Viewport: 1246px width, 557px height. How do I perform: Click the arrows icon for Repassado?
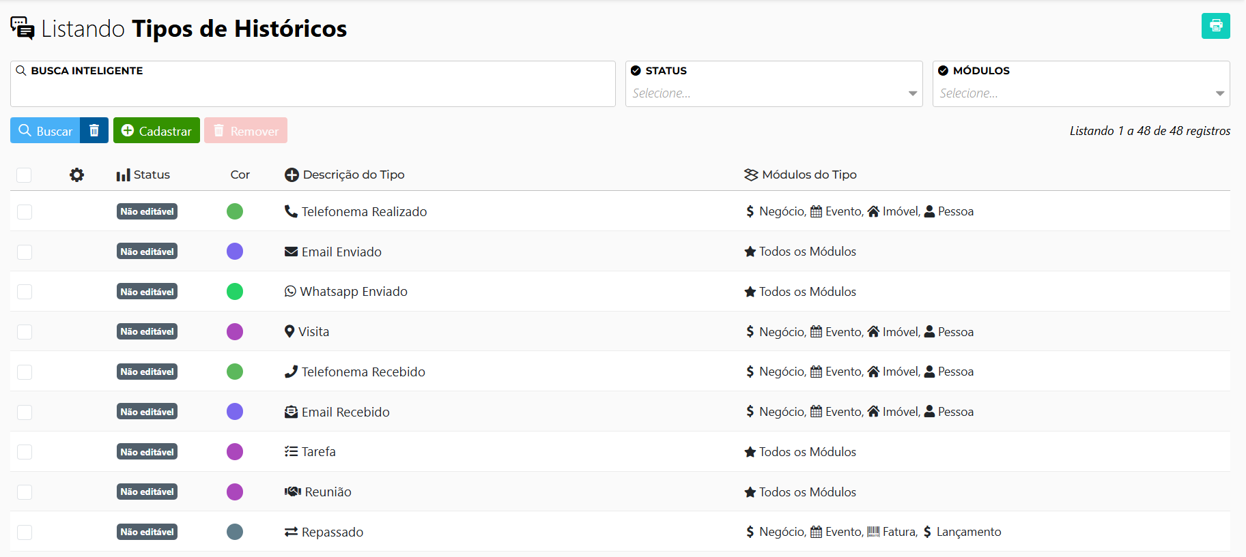pos(291,532)
